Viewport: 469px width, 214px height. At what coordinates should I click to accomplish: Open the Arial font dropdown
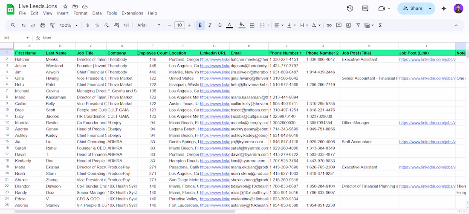click(149, 26)
